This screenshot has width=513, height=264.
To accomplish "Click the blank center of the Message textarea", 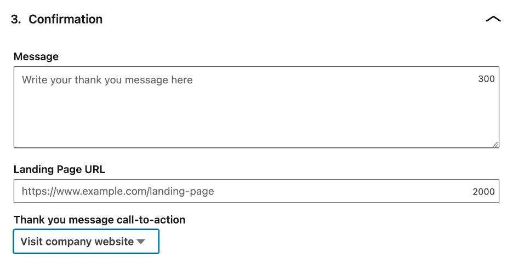I will click(x=256, y=110).
